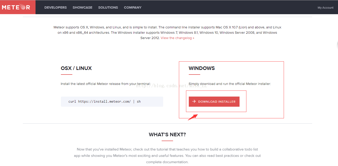Select the curl install command text

pyautogui.click(x=105, y=102)
